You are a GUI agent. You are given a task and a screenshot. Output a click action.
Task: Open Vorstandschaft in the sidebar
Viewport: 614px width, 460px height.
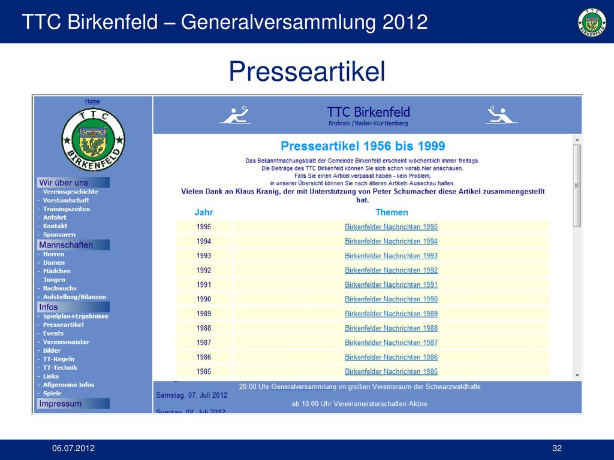(66, 200)
